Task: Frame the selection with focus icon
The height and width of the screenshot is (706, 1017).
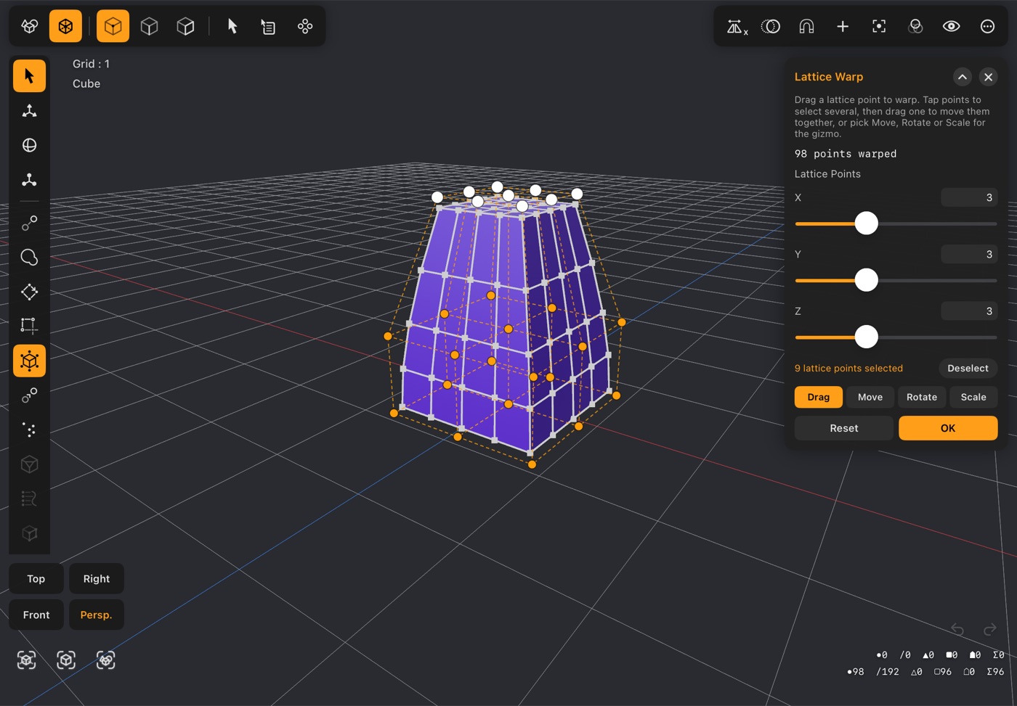Action: [x=879, y=27]
